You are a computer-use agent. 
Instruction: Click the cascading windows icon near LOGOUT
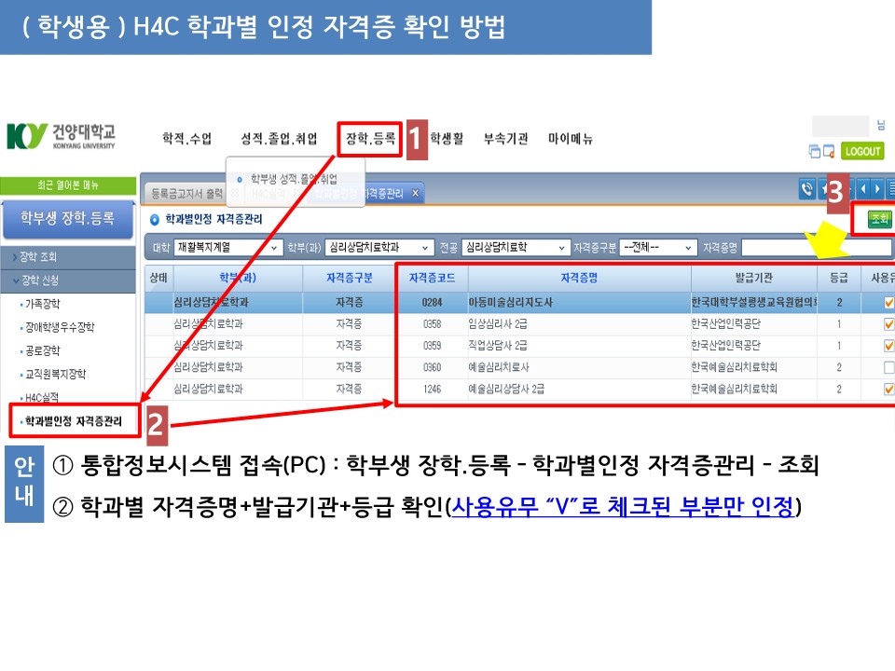click(816, 152)
